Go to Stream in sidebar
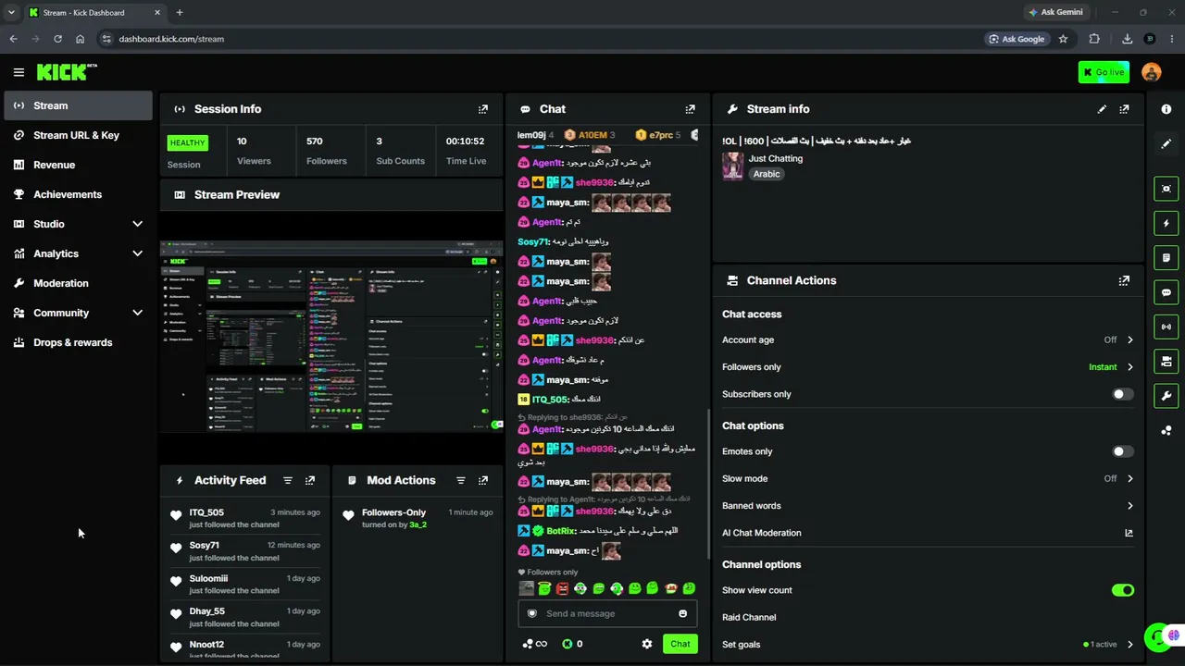This screenshot has height=666, width=1185. 79,105
